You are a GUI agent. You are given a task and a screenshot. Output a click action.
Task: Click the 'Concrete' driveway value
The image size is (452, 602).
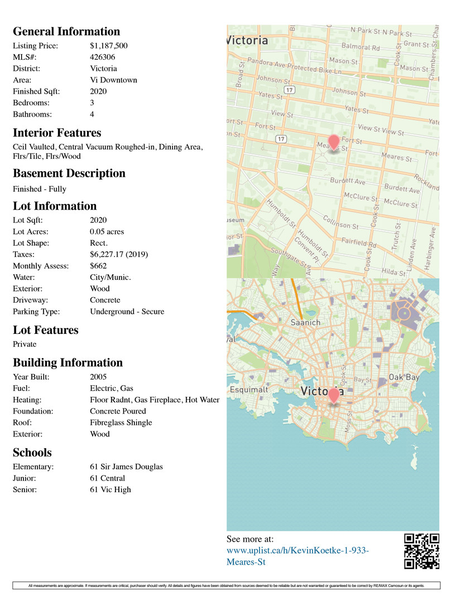click(105, 300)
